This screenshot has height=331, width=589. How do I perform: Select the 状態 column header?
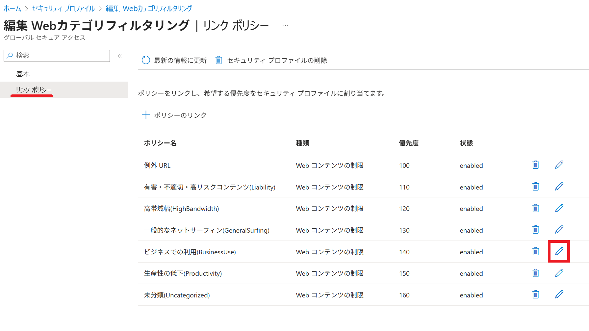coord(466,143)
